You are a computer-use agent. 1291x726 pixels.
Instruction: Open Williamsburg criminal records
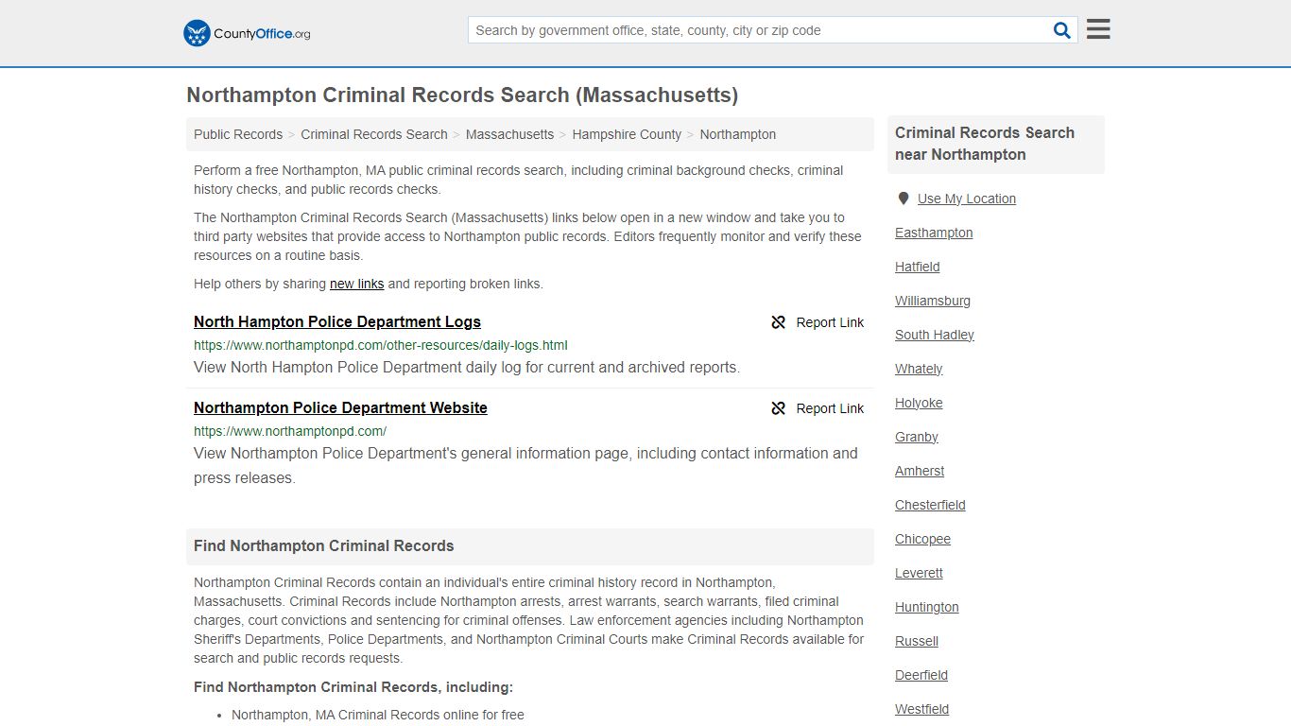tap(933, 301)
